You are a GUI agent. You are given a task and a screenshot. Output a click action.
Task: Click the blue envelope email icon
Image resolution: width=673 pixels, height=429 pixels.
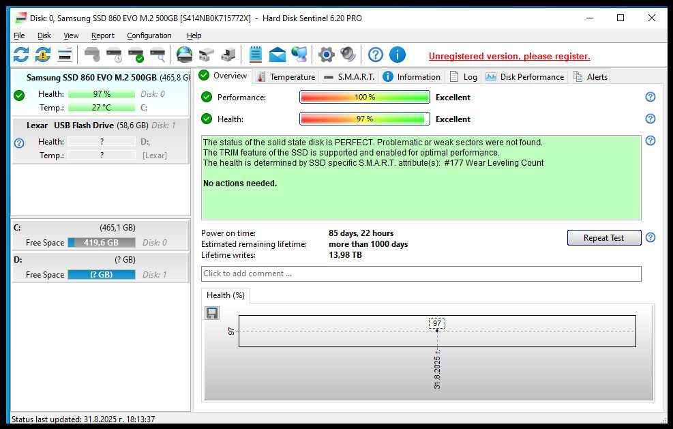278,55
